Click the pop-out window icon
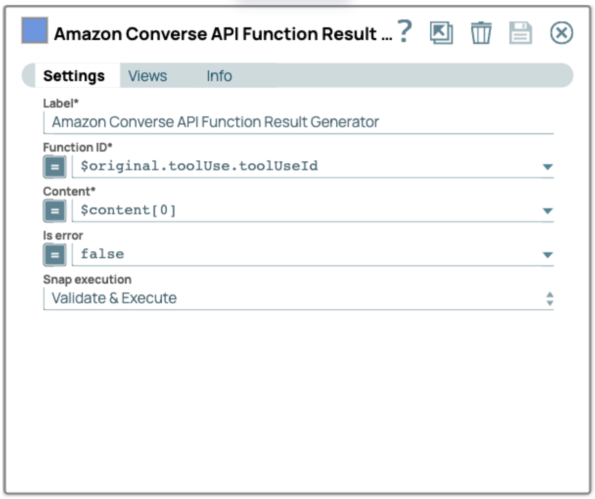This screenshot has height=499, width=595. click(441, 33)
